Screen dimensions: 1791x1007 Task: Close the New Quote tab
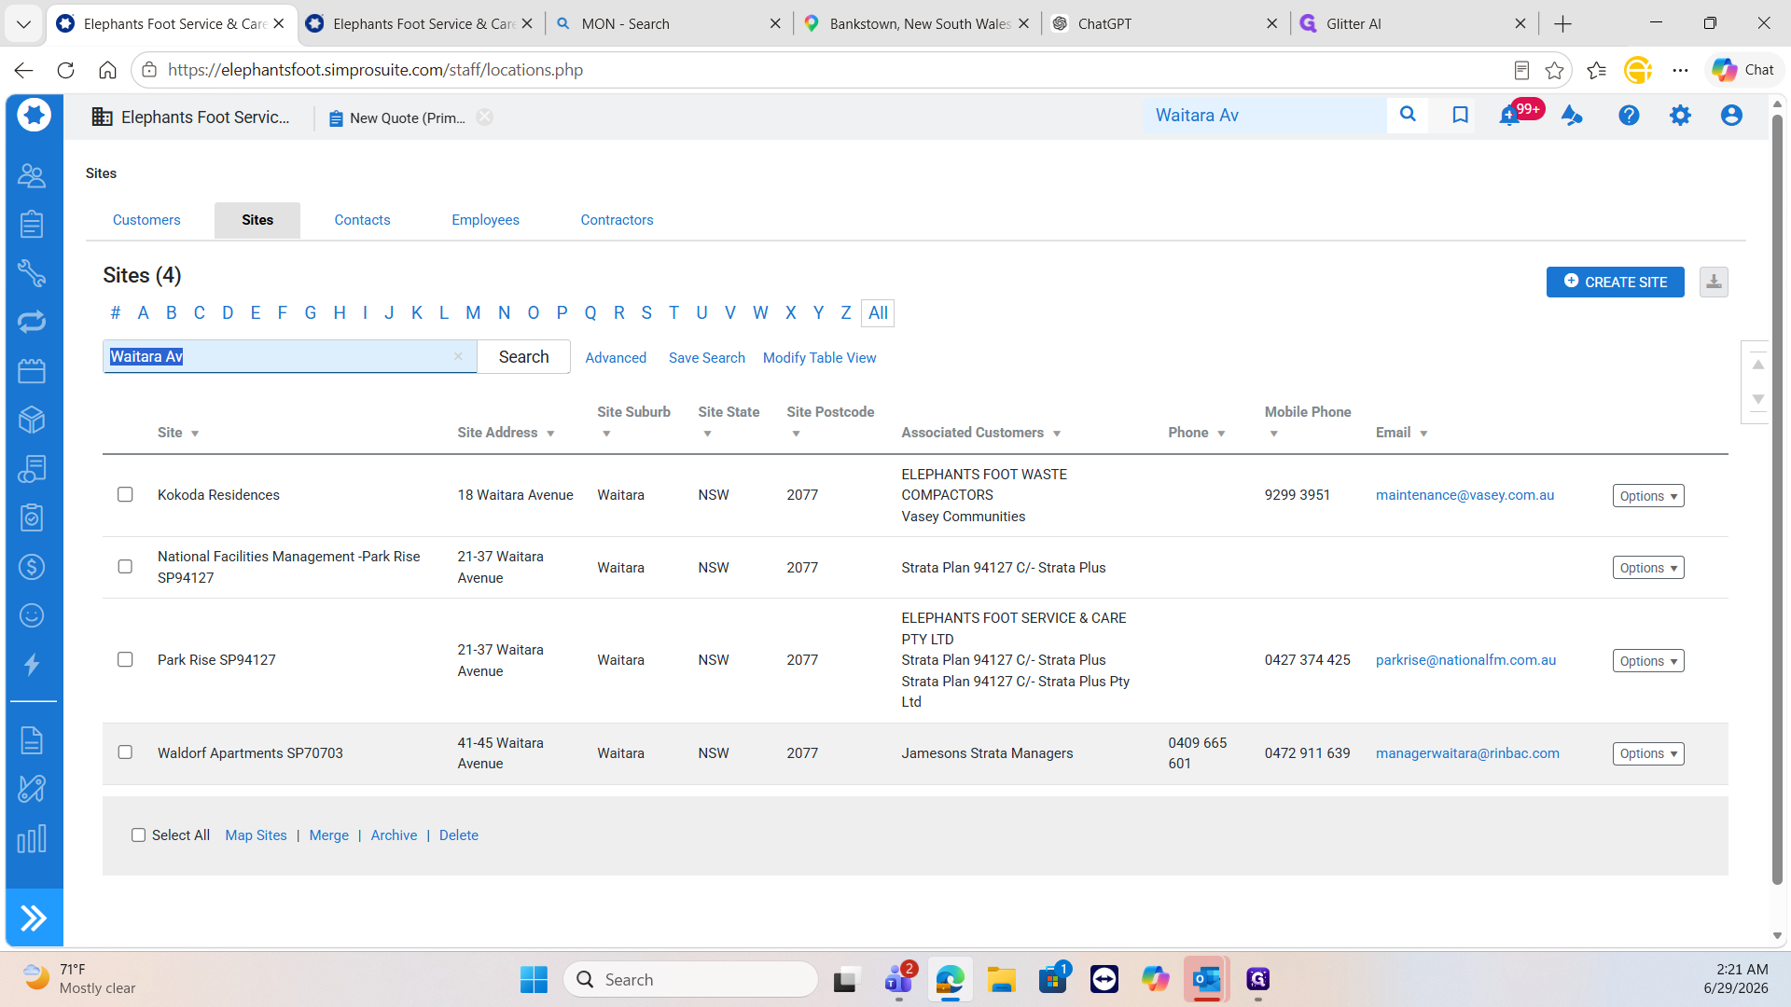[484, 117]
